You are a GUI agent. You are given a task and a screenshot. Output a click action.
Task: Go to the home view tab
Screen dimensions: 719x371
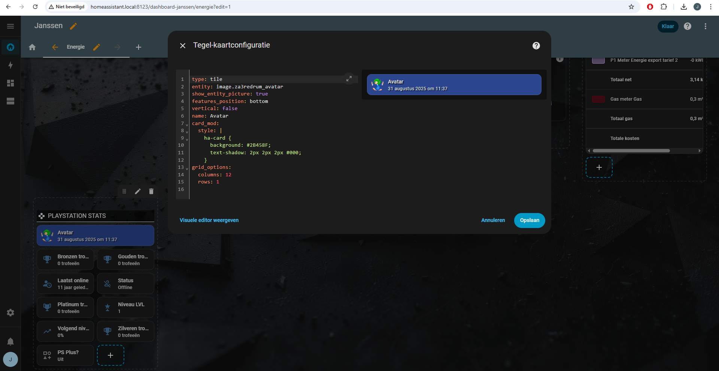[x=32, y=47]
